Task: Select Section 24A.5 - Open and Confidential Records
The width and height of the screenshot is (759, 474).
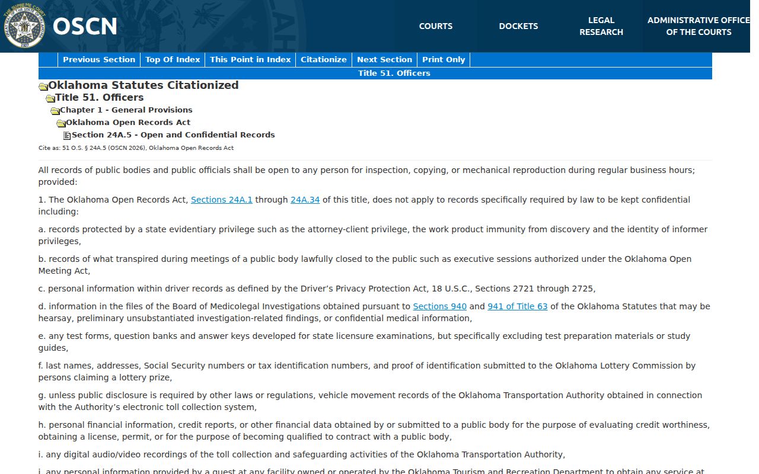Action: pyautogui.click(x=173, y=134)
